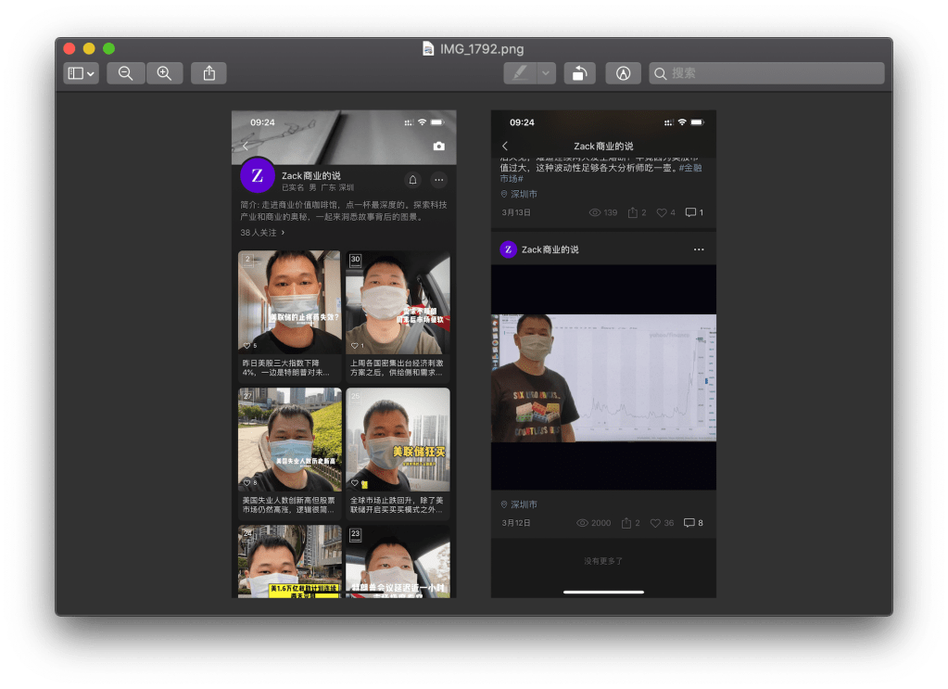Viewport: 948px width, 689px height.
Task: Click the zoom in magnifier button
Action: [x=164, y=73]
